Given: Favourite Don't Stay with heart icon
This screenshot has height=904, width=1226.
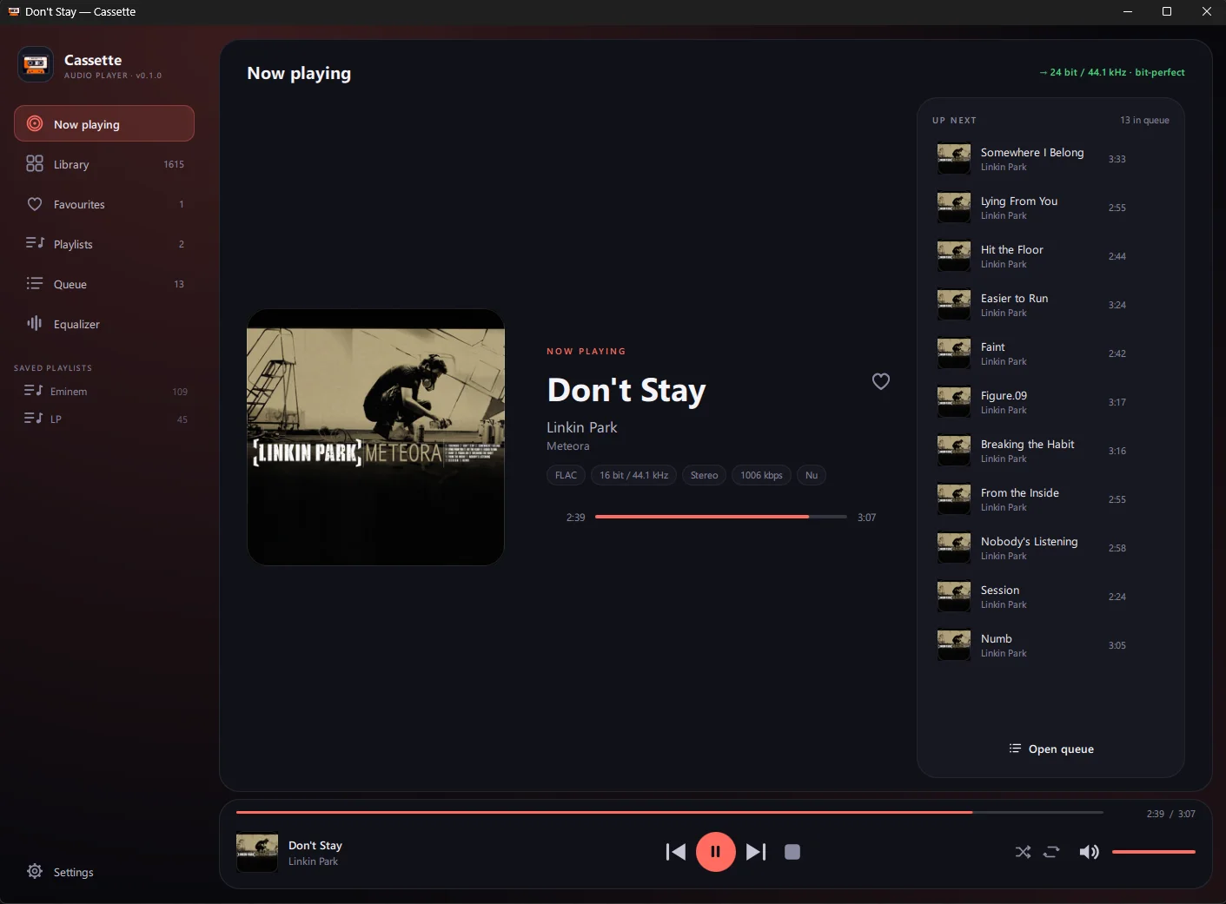Looking at the screenshot, I should [x=881, y=381].
